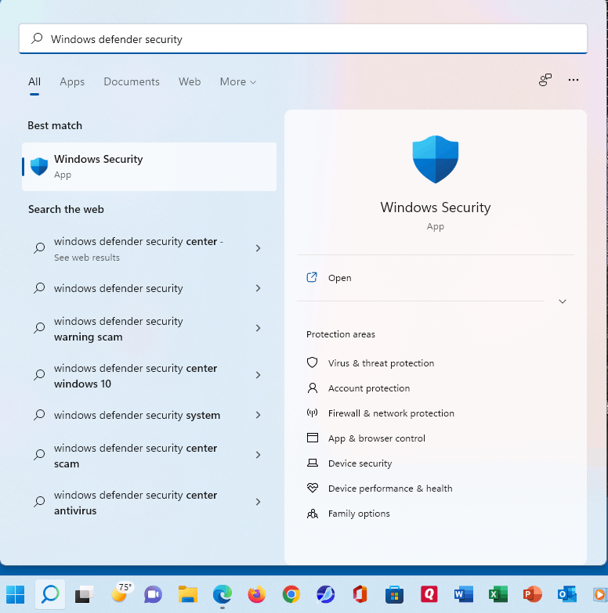Image resolution: width=608 pixels, height=613 pixels.
Task: Open App & browser control
Action: (x=376, y=438)
